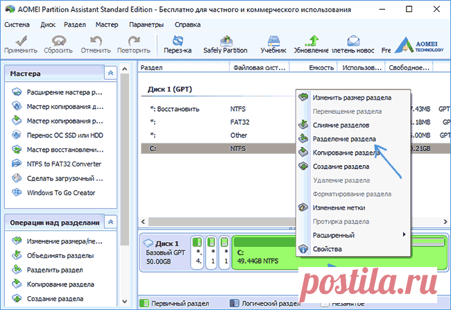451x310 pixels.
Task: Choose Изменение метки from context menu
Action: click(x=353, y=208)
